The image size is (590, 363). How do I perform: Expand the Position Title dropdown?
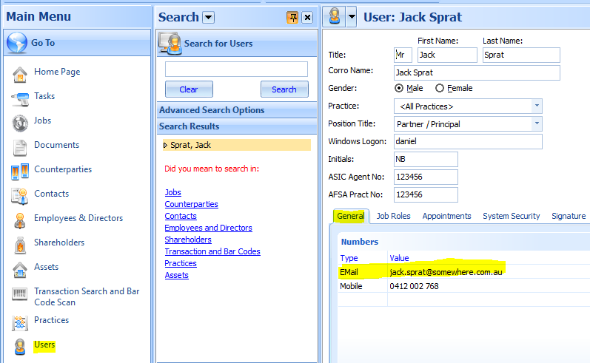[536, 124]
